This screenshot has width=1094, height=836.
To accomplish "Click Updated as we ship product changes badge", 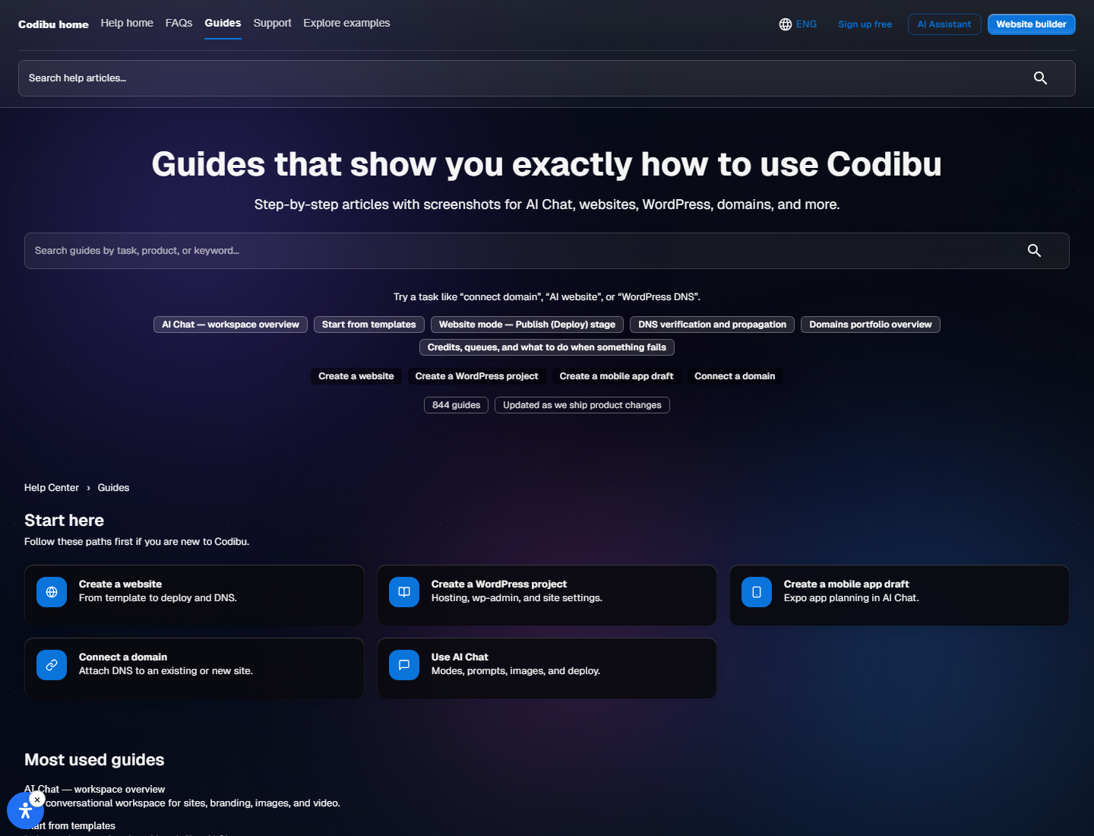I will point(582,405).
